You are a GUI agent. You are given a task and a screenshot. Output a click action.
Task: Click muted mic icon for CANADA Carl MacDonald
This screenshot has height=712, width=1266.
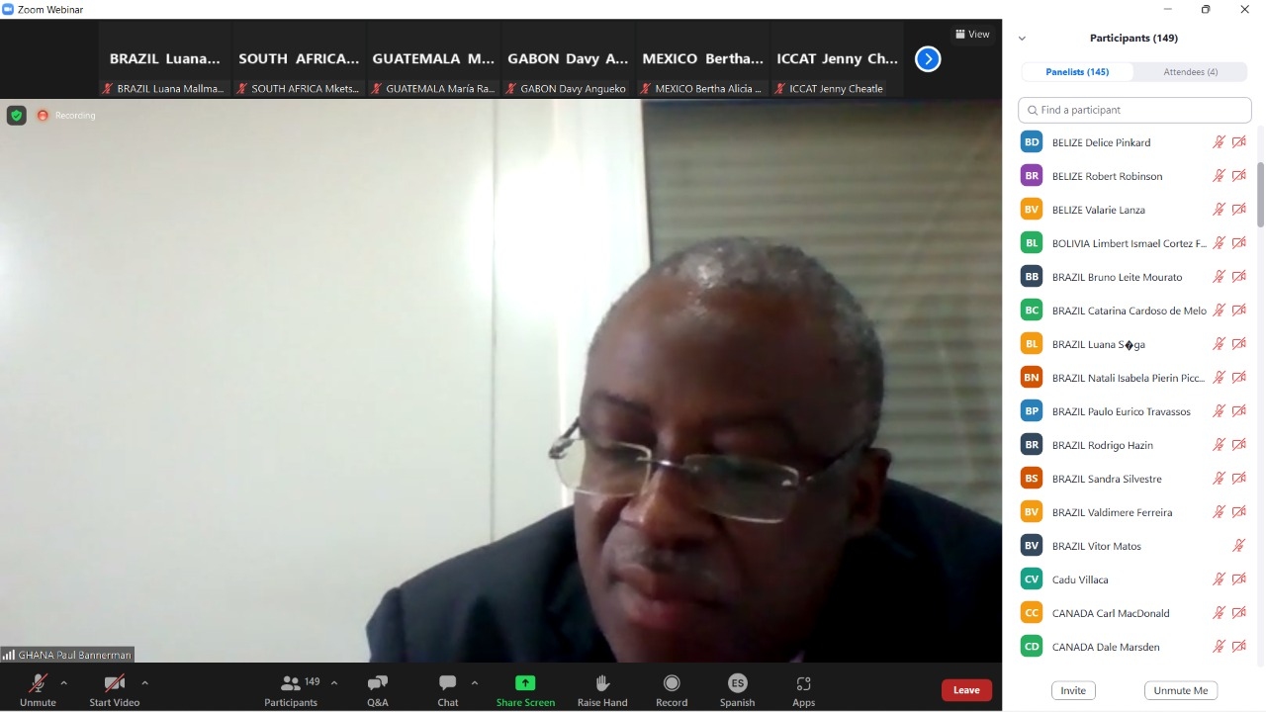pyautogui.click(x=1220, y=613)
